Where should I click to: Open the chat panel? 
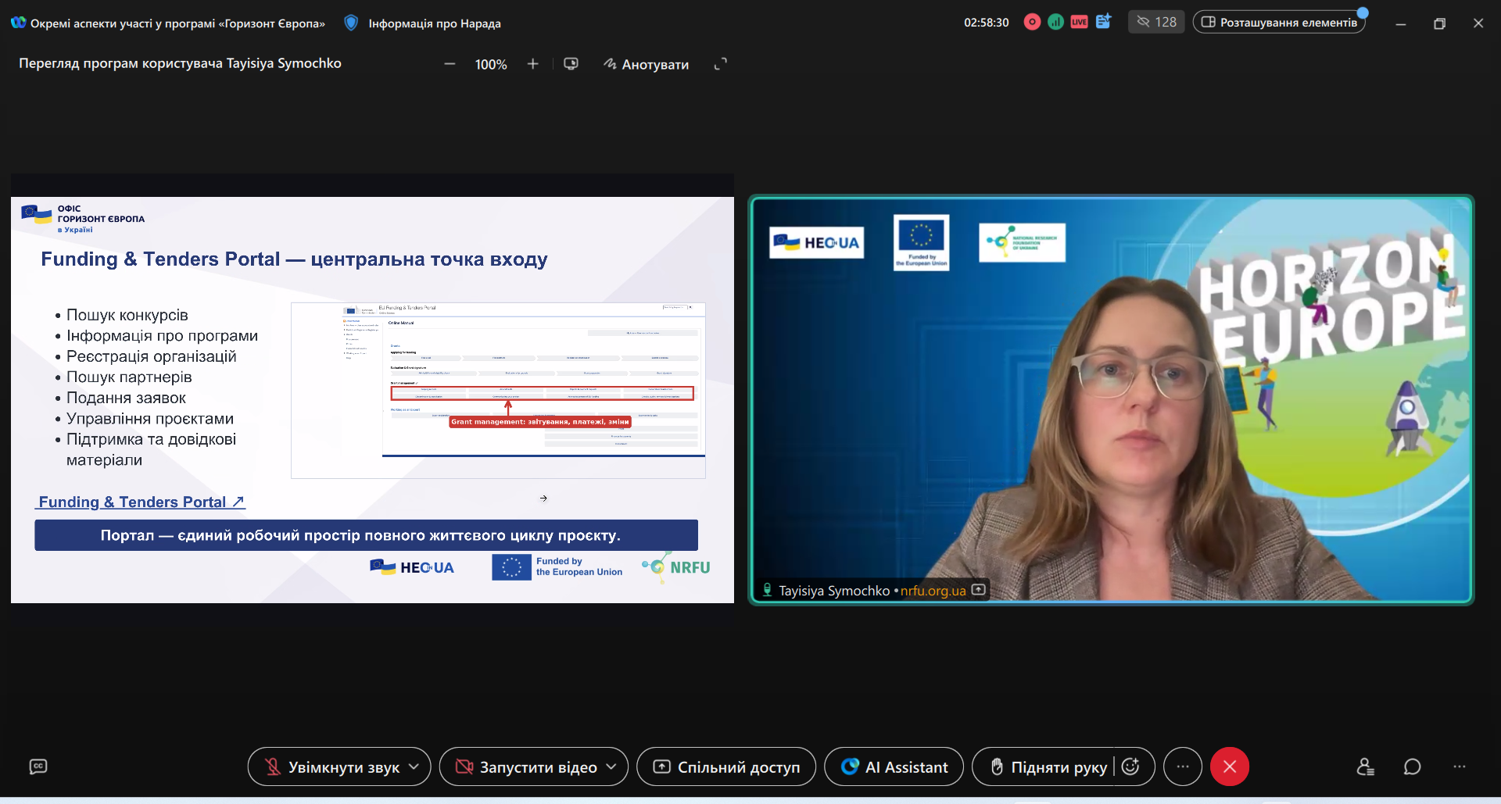[x=1412, y=766]
